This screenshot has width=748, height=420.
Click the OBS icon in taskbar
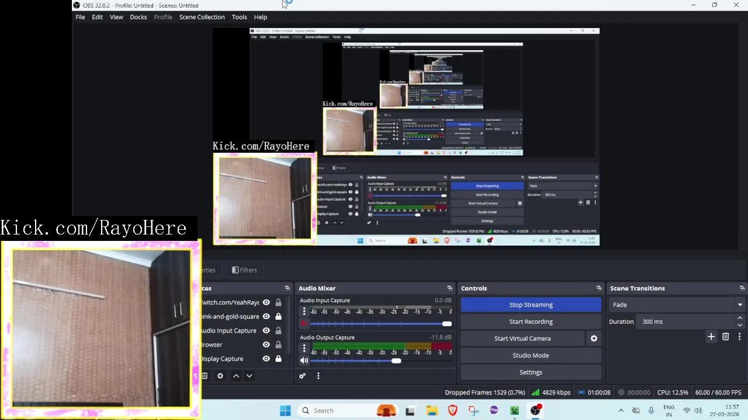point(536,411)
